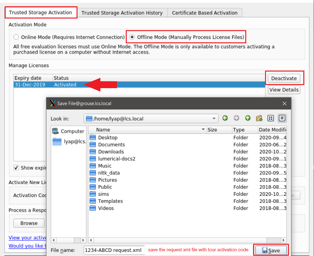Go up to the parent directory

pyautogui.click(x=248, y=118)
